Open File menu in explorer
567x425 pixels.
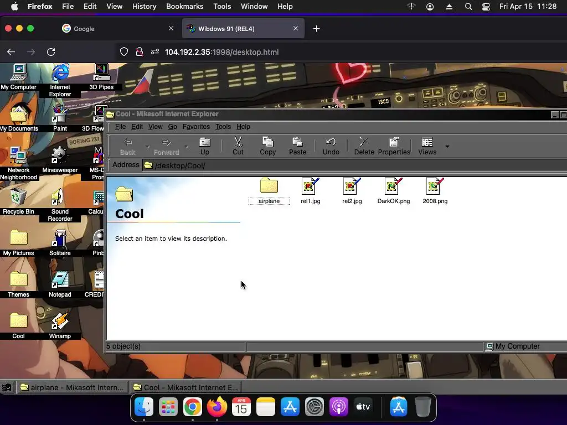120,127
